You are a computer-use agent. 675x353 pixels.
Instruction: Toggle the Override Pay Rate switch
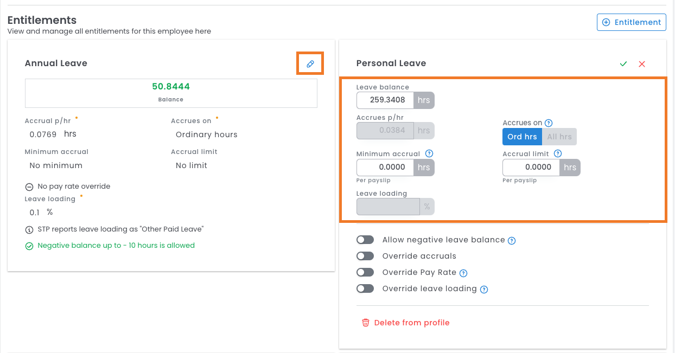click(365, 272)
